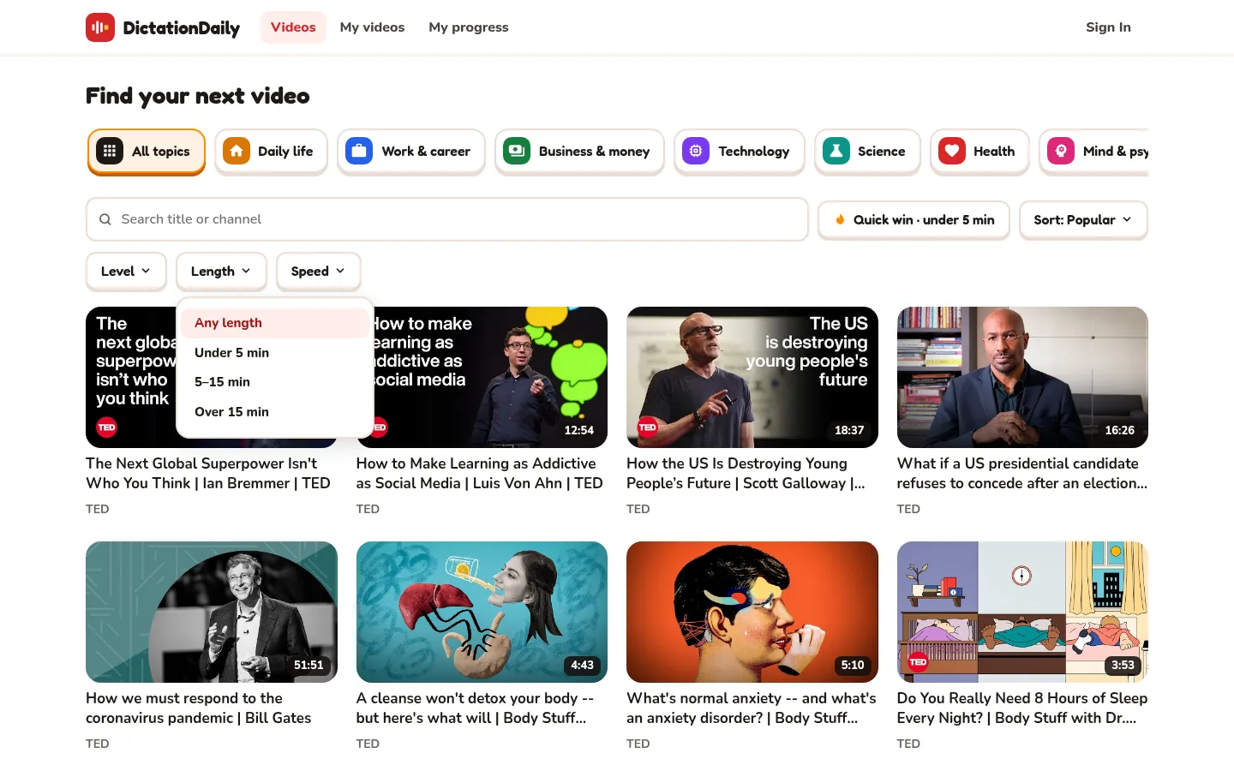Select the Work & career briefcase icon

click(359, 152)
